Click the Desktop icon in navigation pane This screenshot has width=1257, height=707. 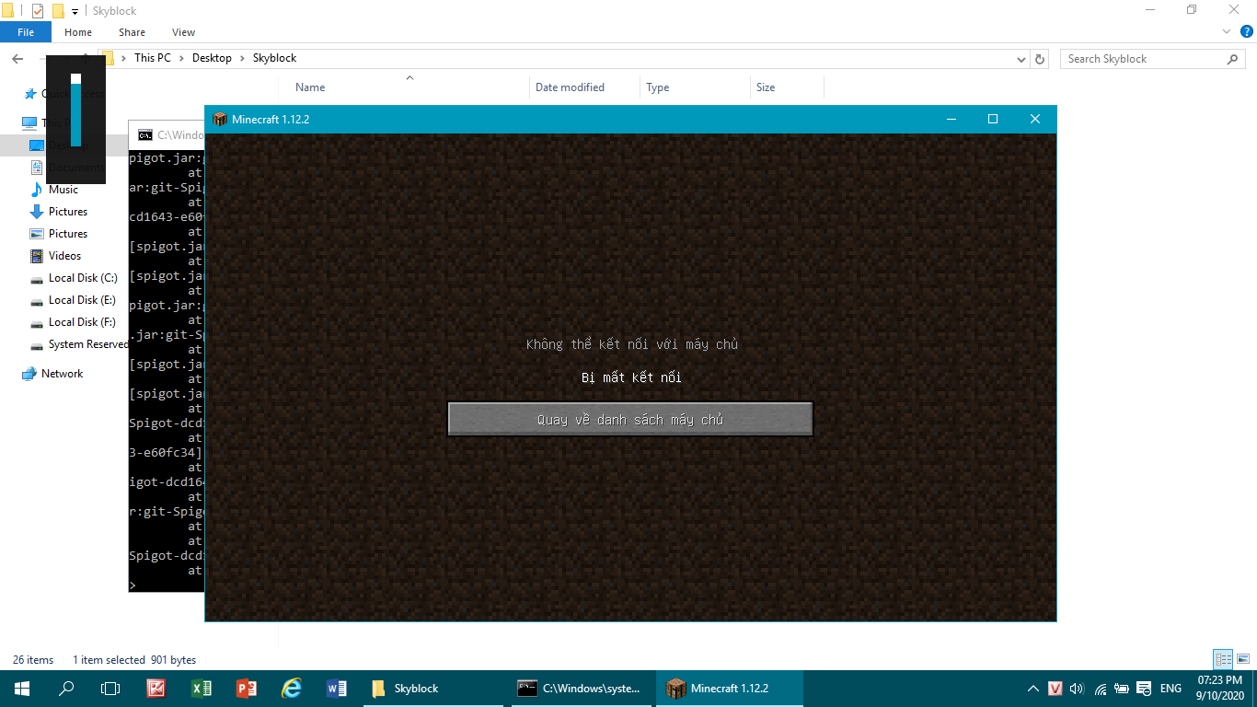pyautogui.click(x=37, y=145)
